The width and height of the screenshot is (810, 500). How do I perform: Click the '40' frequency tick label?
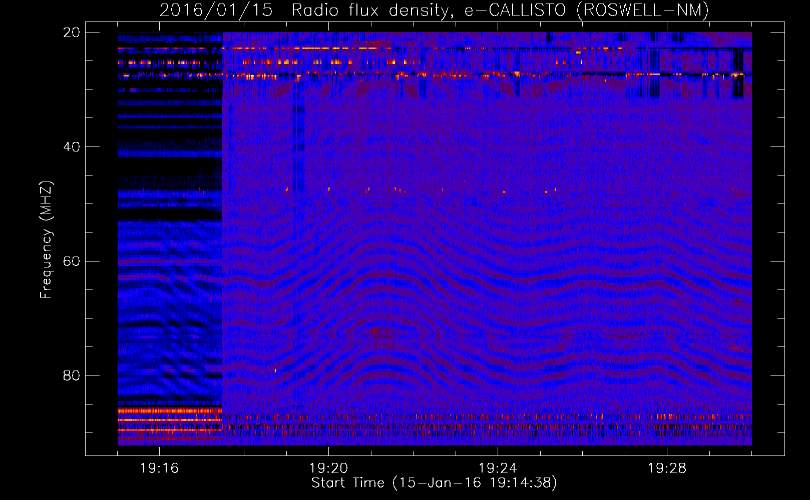click(72, 147)
